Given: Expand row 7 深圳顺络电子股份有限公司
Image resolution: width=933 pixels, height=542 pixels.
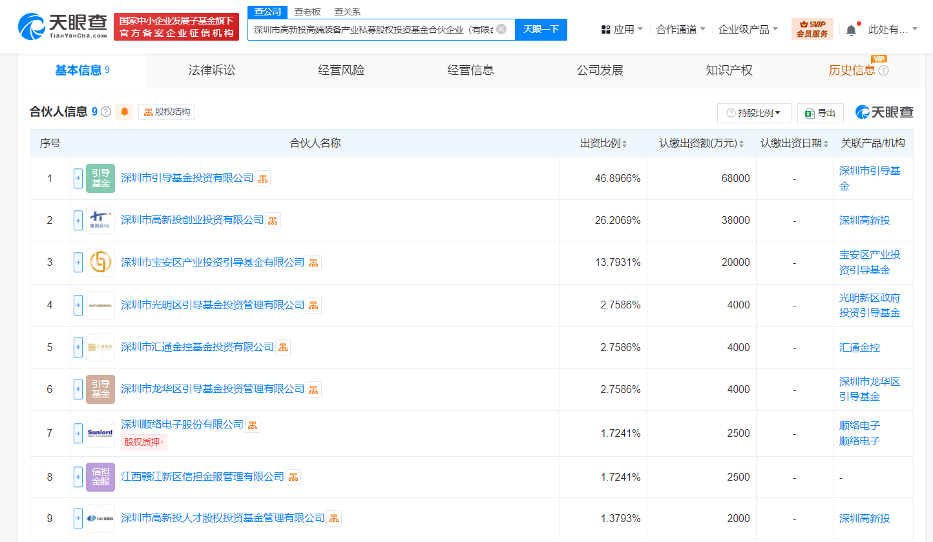Looking at the screenshot, I should pos(78,433).
